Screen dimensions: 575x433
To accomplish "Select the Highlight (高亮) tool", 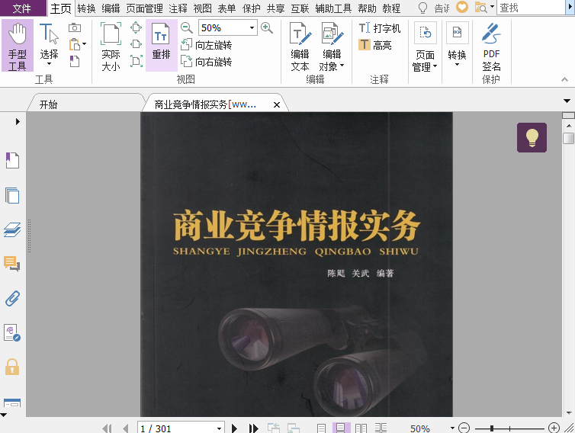I will point(375,45).
